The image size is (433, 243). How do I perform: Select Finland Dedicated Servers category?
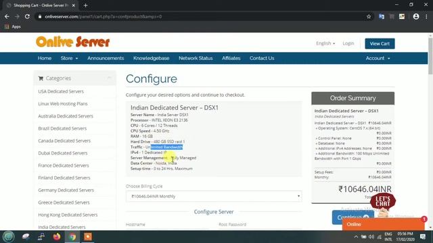click(64, 178)
